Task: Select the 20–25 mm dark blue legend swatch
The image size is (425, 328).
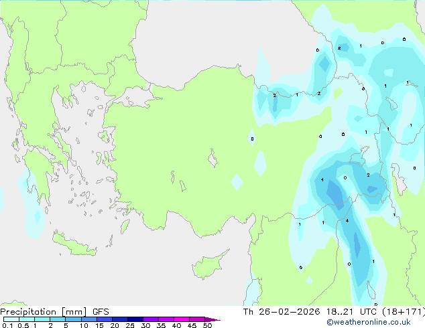Action: [119, 319]
